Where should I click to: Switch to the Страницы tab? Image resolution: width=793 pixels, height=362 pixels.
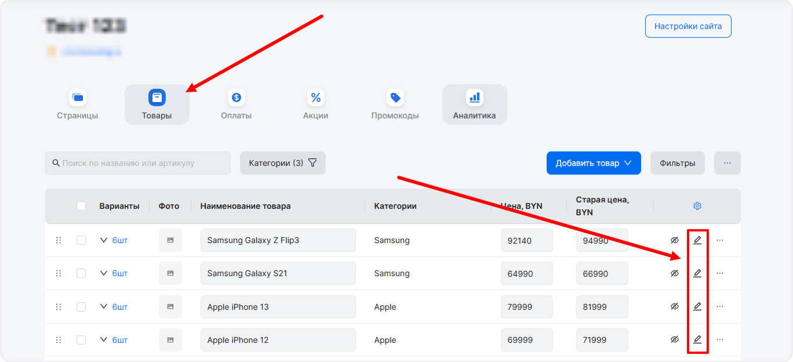pos(78,104)
